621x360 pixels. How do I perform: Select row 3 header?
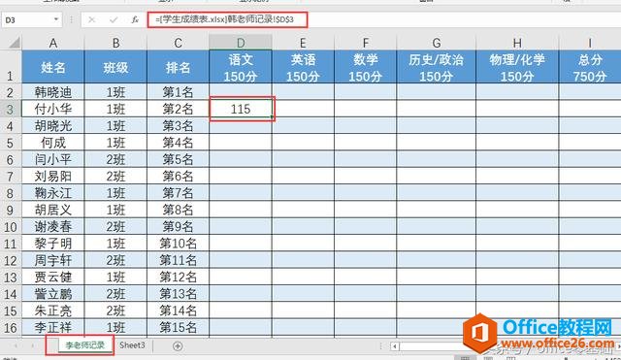11,110
